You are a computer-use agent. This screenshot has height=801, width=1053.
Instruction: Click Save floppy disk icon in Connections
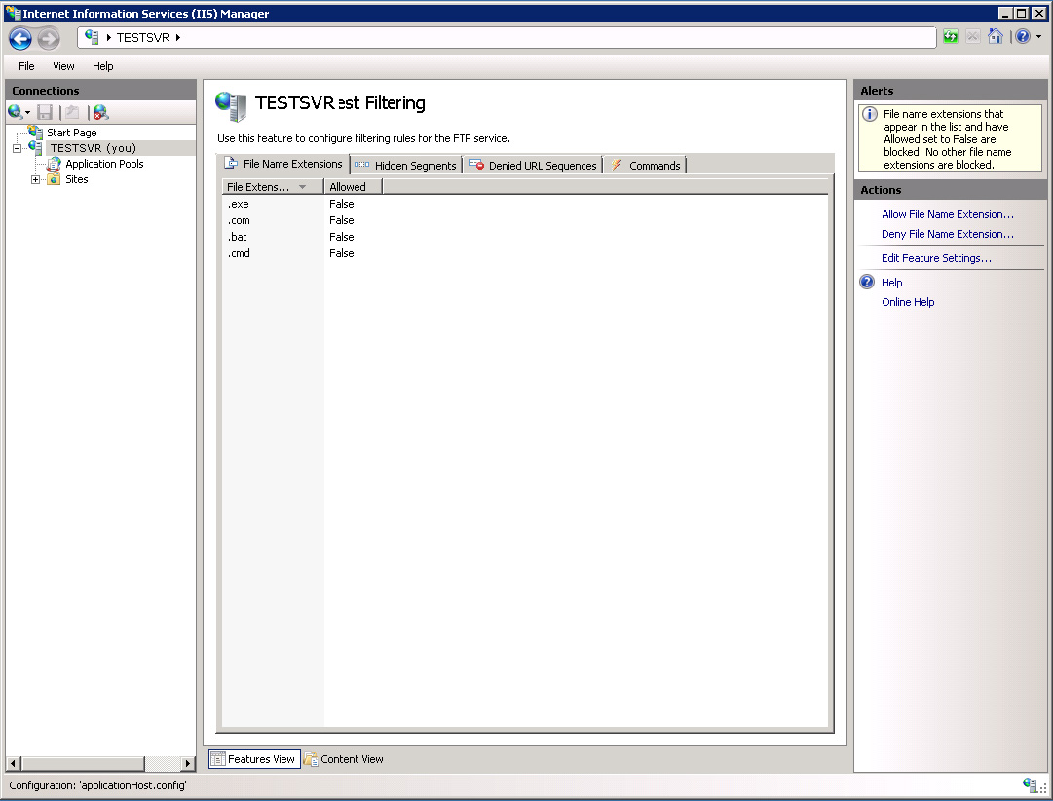pos(45,112)
